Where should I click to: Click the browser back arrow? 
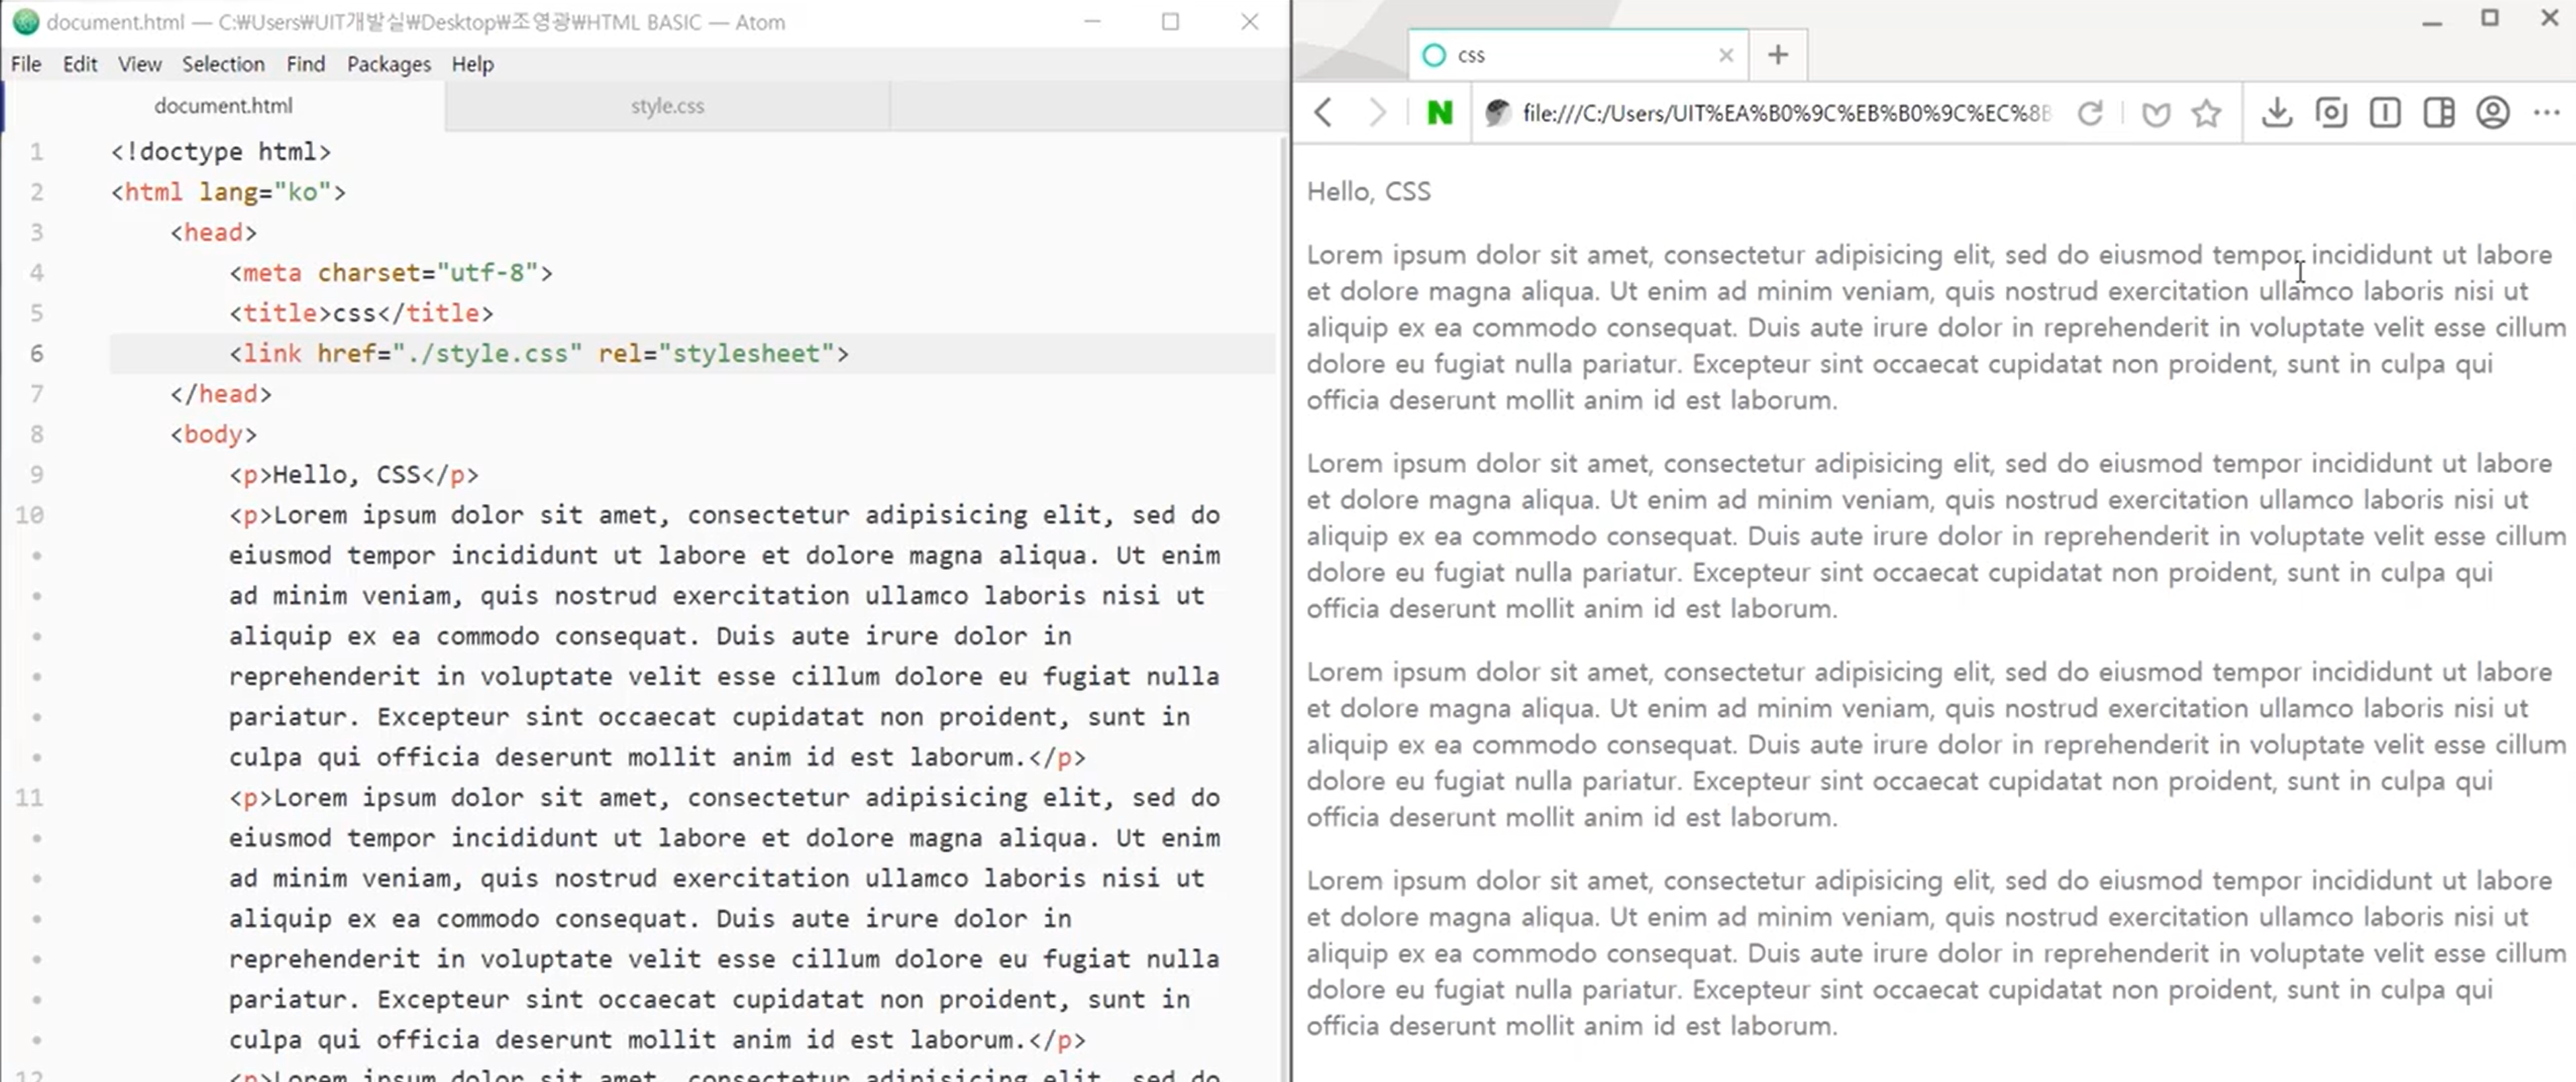1323,112
